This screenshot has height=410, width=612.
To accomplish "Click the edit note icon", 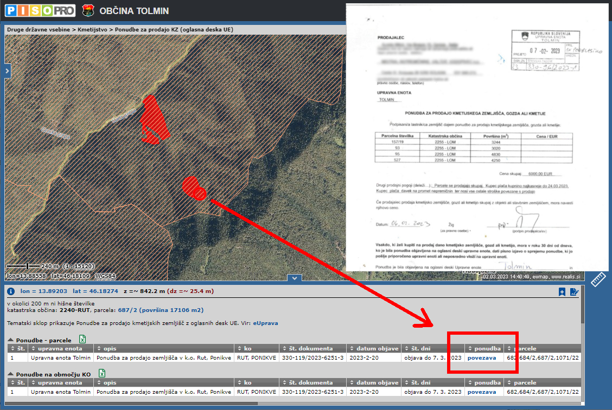I will (x=575, y=292).
